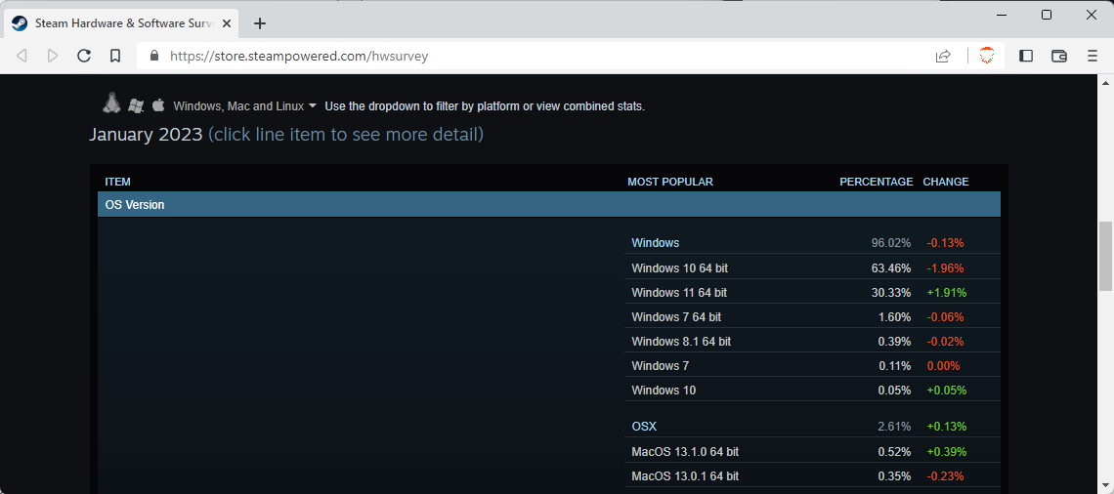Bookmark this page with the bookmark icon
Image resolution: width=1114 pixels, height=494 pixels.
tap(115, 56)
